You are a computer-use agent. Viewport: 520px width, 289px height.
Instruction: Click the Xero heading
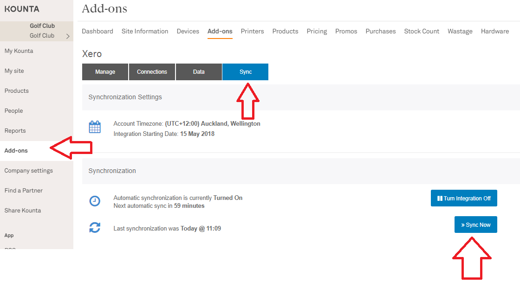click(x=92, y=54)
